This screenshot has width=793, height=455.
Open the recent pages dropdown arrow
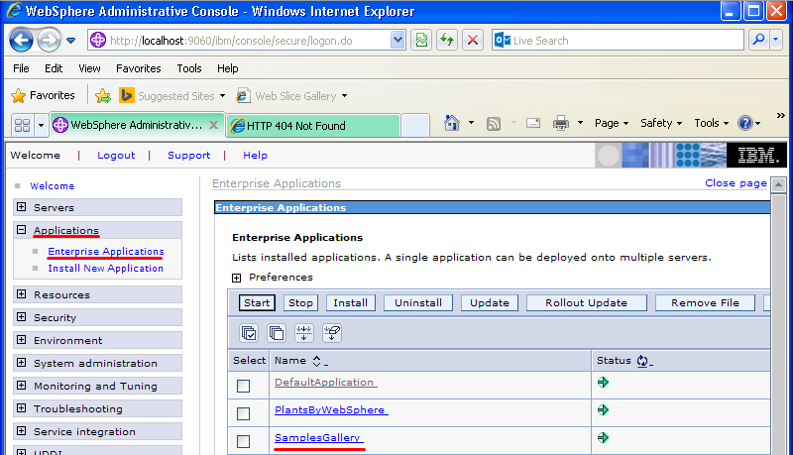point(70,41)
